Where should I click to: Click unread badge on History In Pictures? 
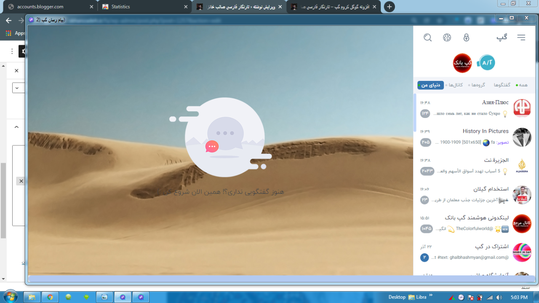pyautogui.click(x=426, y=142)
